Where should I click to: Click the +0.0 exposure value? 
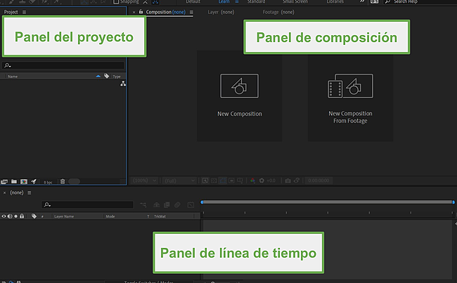(x=271, y=180)
